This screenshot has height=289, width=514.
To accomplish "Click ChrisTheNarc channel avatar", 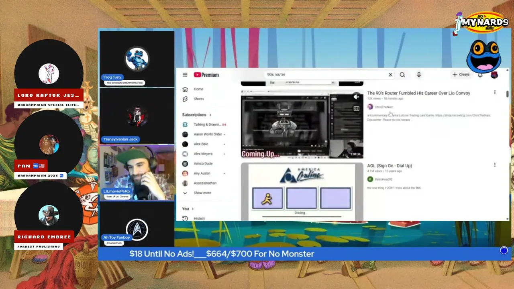I will tap(370, 107).
